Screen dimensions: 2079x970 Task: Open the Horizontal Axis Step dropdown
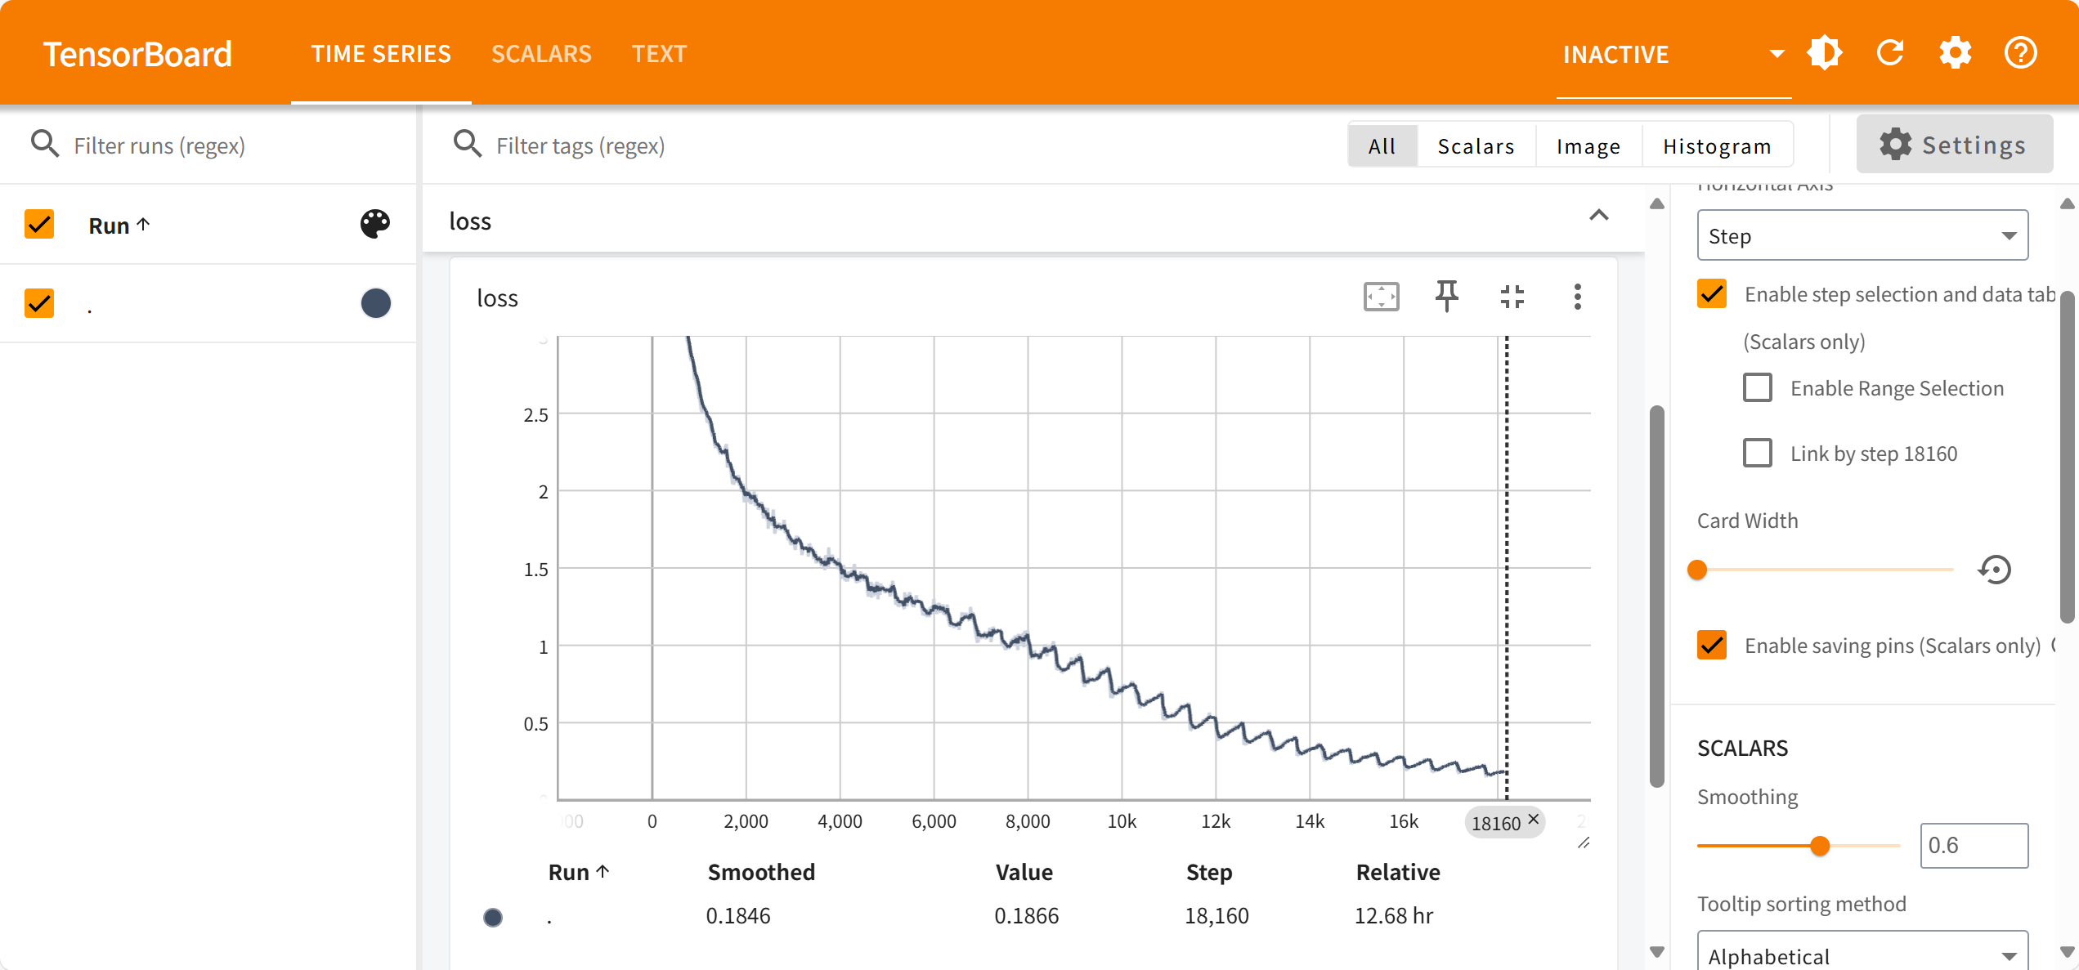[1862, 236]
